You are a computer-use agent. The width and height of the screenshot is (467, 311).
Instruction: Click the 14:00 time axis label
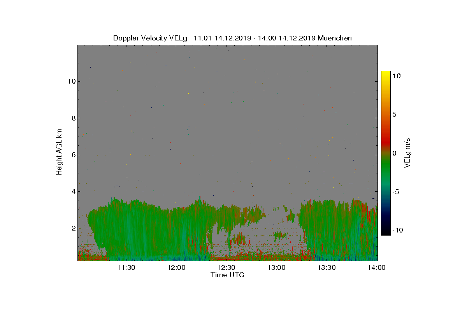[x=377, y=268]
